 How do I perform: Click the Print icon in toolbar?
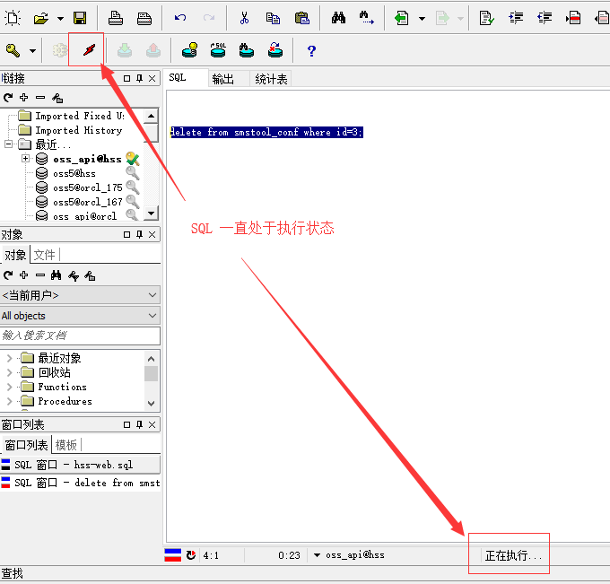point(116,17)
